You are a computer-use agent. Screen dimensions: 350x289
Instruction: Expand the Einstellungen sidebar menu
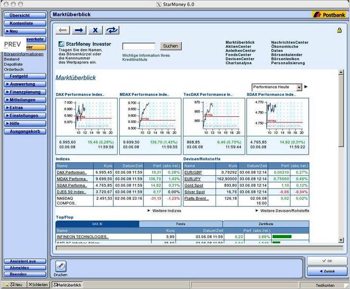tap(25, 116)
